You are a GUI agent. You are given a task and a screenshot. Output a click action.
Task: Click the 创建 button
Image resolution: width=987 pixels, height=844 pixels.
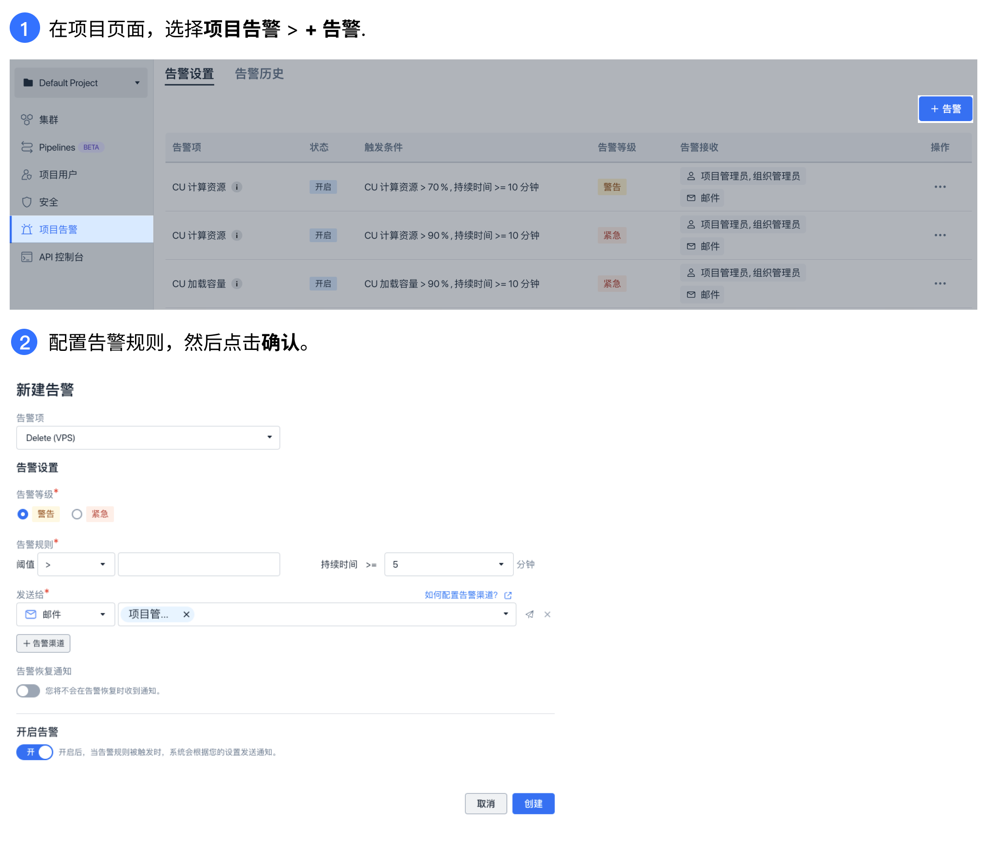point(533,804)
